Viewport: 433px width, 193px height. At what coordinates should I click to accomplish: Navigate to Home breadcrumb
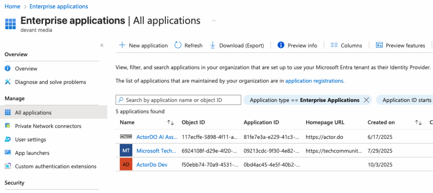12,6
